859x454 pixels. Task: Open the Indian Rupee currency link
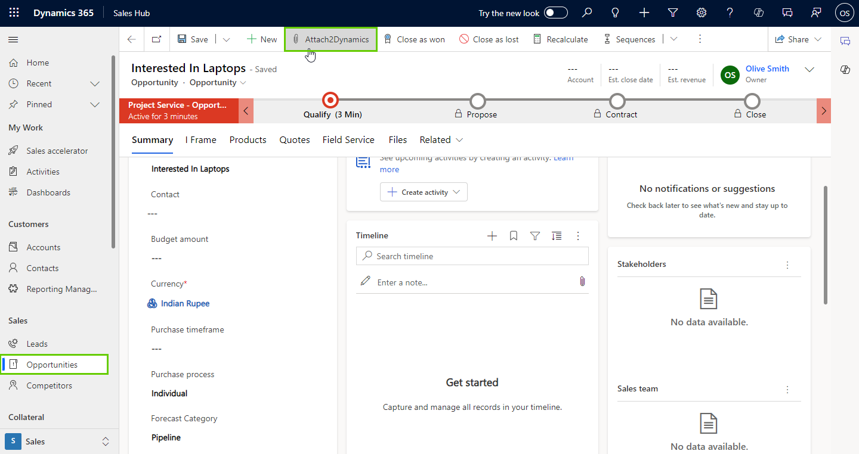pos(185,304)
